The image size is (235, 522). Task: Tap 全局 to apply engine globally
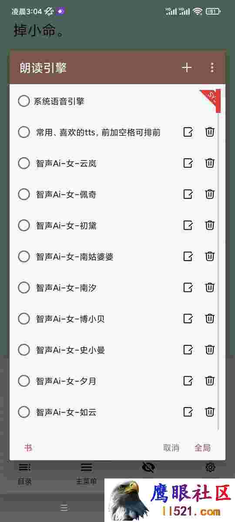(202, 448)
